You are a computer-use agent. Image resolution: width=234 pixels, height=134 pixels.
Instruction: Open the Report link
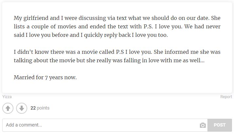point(226,97)
